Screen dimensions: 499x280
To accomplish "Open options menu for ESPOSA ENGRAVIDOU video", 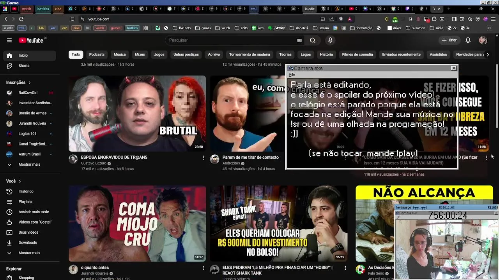I will [203, 157].
